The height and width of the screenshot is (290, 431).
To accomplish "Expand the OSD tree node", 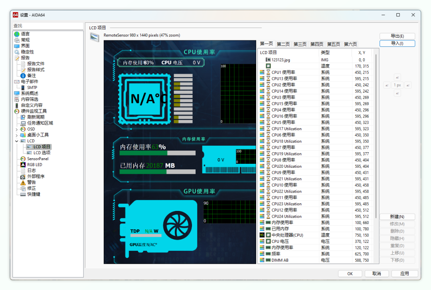I will 16,129.
